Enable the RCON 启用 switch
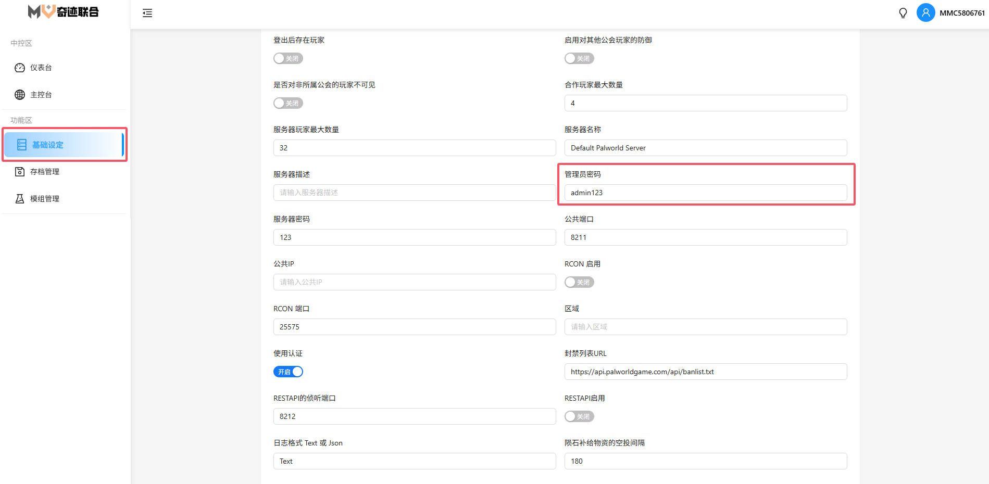Viewport: 989px width, 484px height. (579, 282)
